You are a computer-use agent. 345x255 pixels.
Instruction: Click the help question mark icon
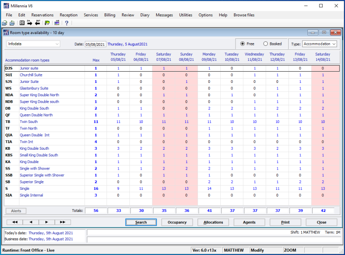point(66,23)
